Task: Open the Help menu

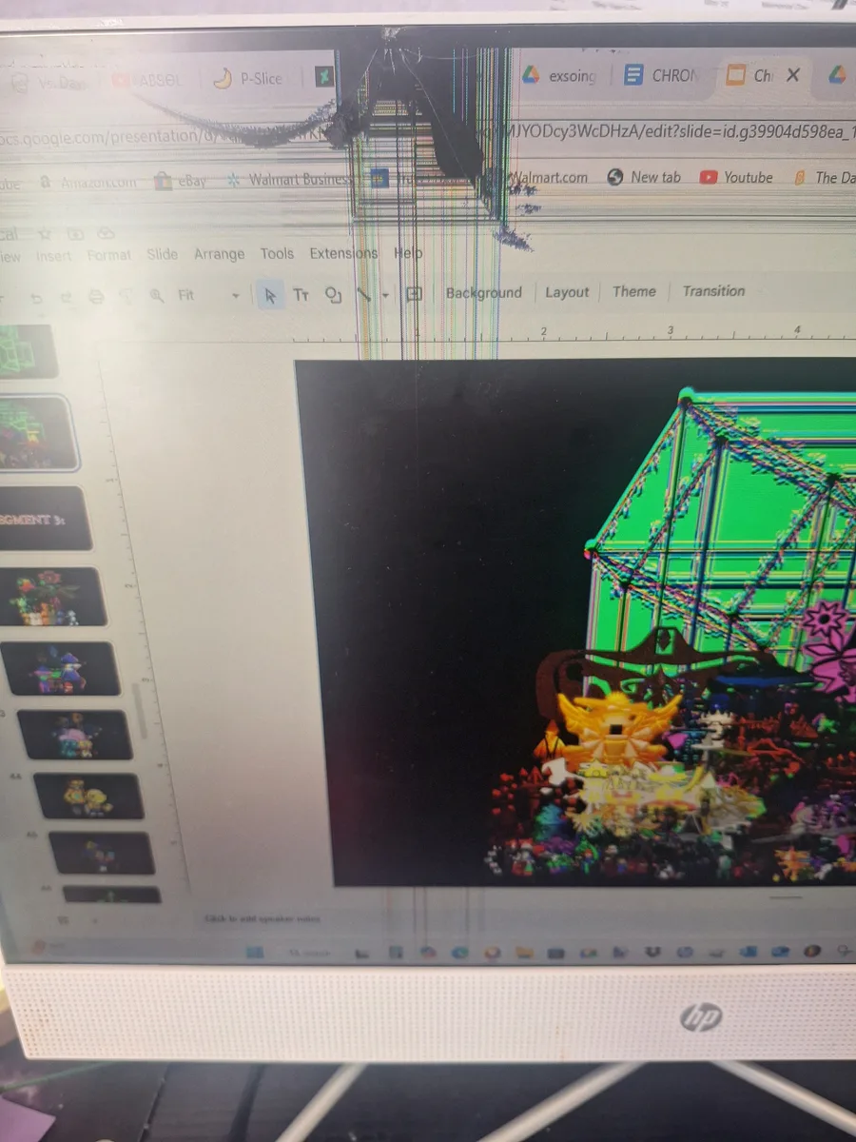Action: click(408, 253)
